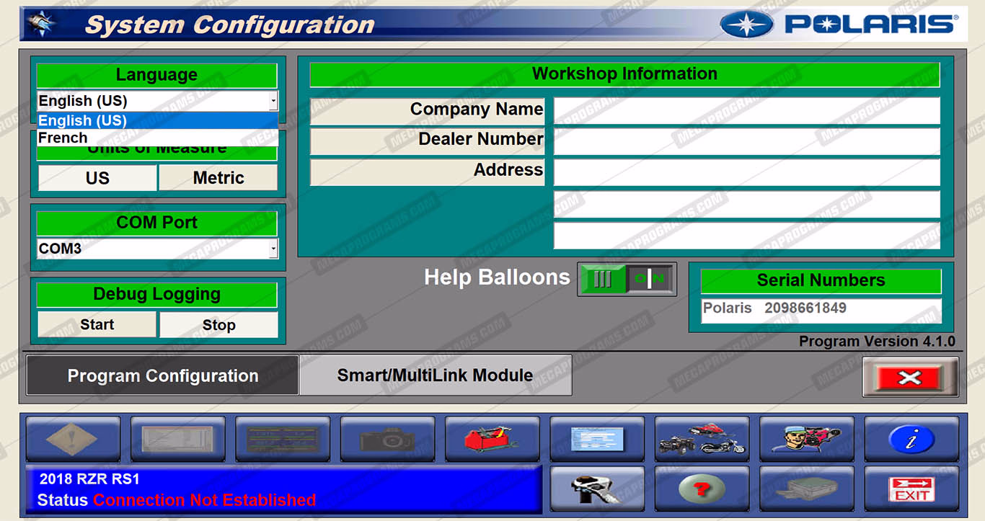Click the red EXIT icon

[x=911, y=489]
